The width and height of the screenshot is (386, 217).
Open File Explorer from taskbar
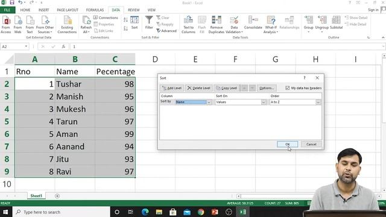tap(159, 212)
